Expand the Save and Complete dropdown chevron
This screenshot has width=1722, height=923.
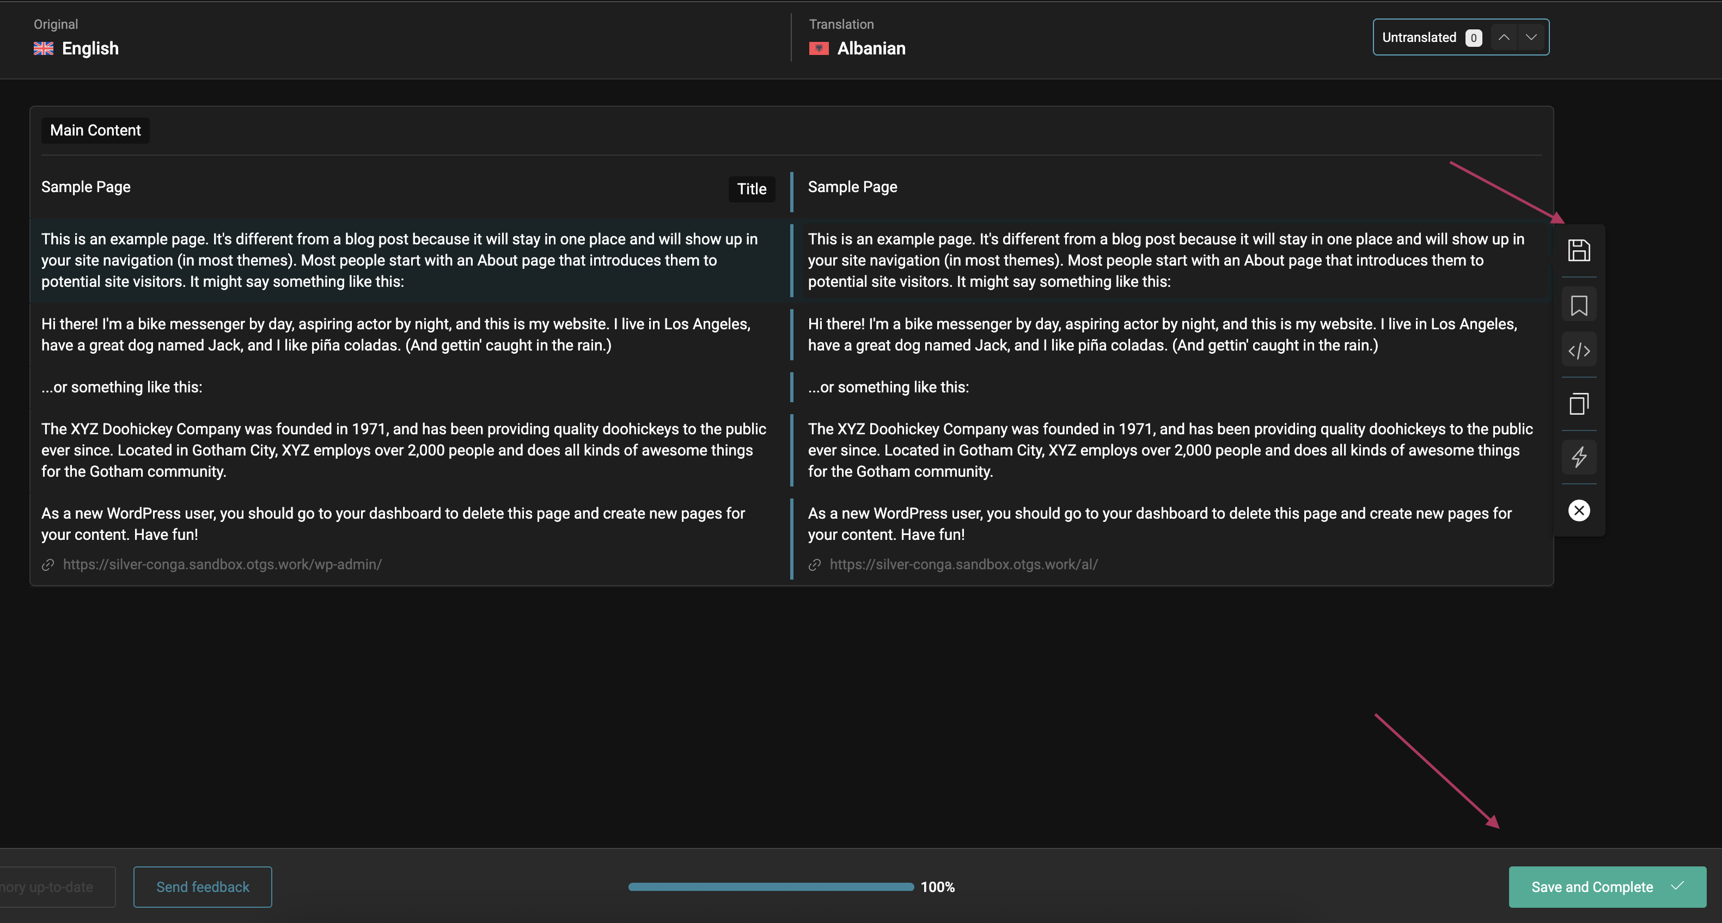1677,887
